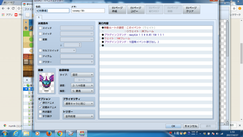Launch Firefox from taskbar
The height and width of the screenshot is (137, 243).
coord(49,134)
